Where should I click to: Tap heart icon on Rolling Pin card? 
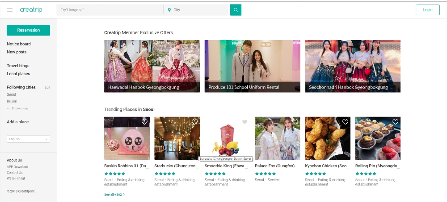point(396,122)
